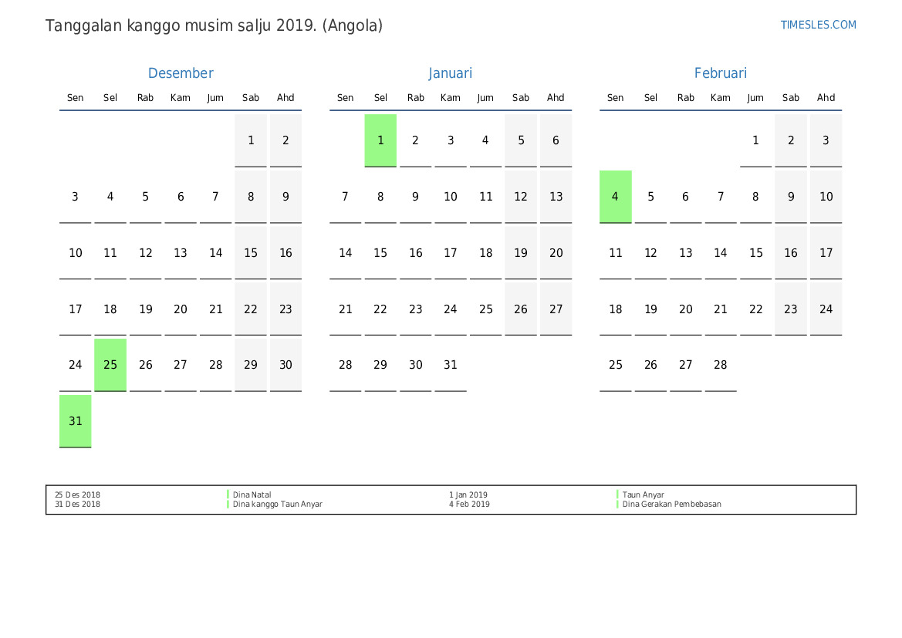Viewport: 902px width, 638px height.
Task: Select day 2 in Desember
Action: [x=286, y=140]
